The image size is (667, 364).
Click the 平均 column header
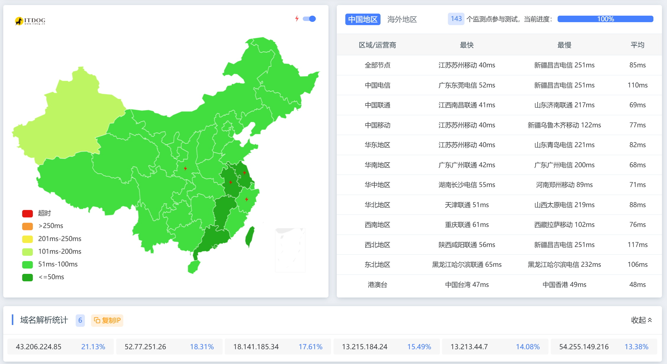(x=637, y=45)
